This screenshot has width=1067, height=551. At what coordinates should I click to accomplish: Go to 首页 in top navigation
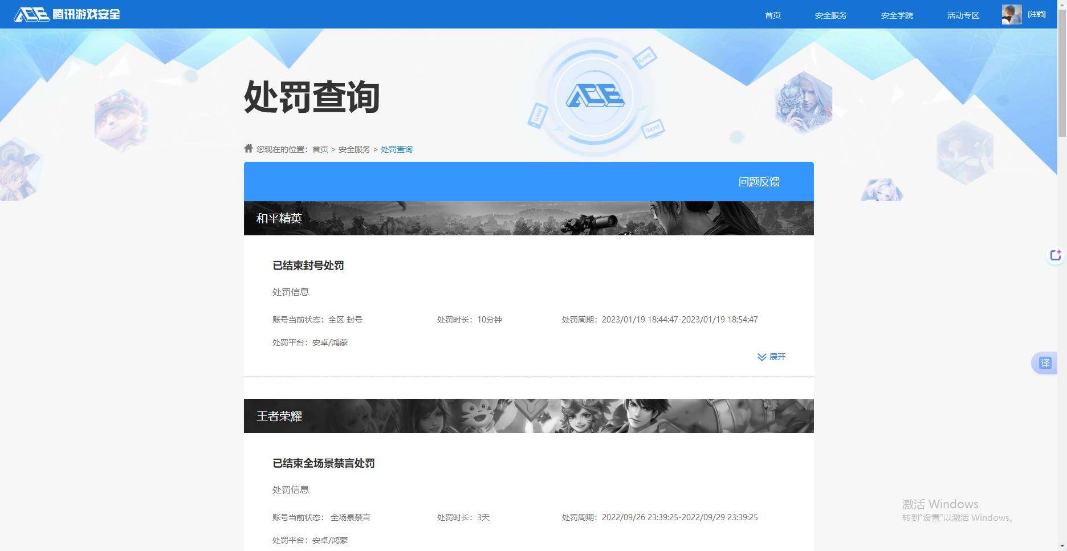coord(773,15)
